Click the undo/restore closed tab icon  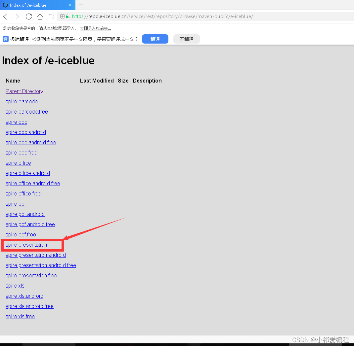52,17
